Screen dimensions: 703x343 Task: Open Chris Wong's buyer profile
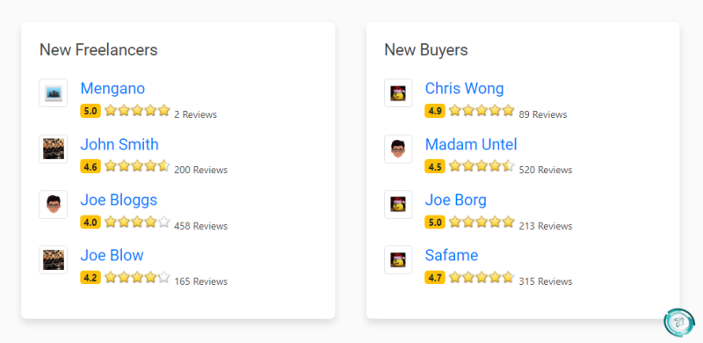point(465,89)
